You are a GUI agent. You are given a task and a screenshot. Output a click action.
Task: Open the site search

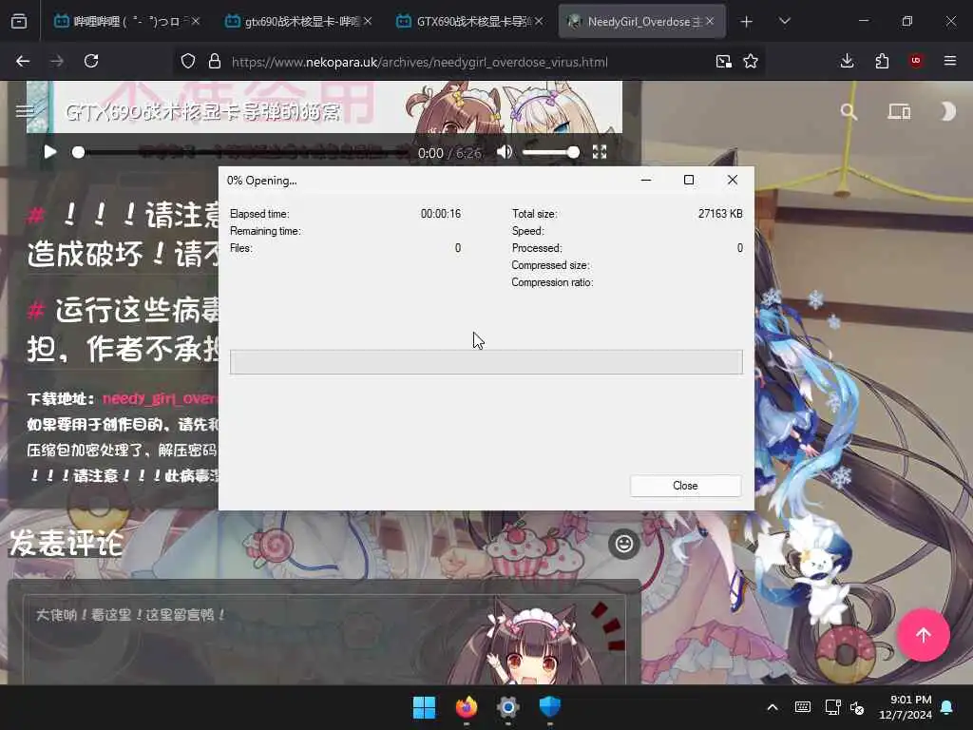[x=849, y=112]
